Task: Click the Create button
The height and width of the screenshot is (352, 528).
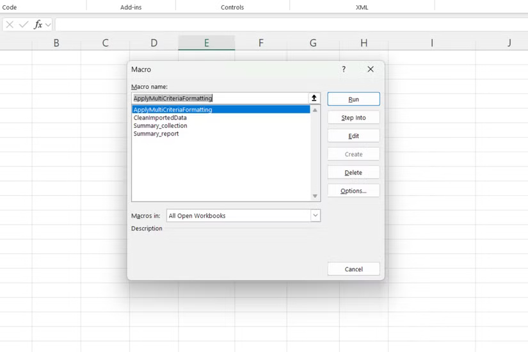Action: point(353,154)
